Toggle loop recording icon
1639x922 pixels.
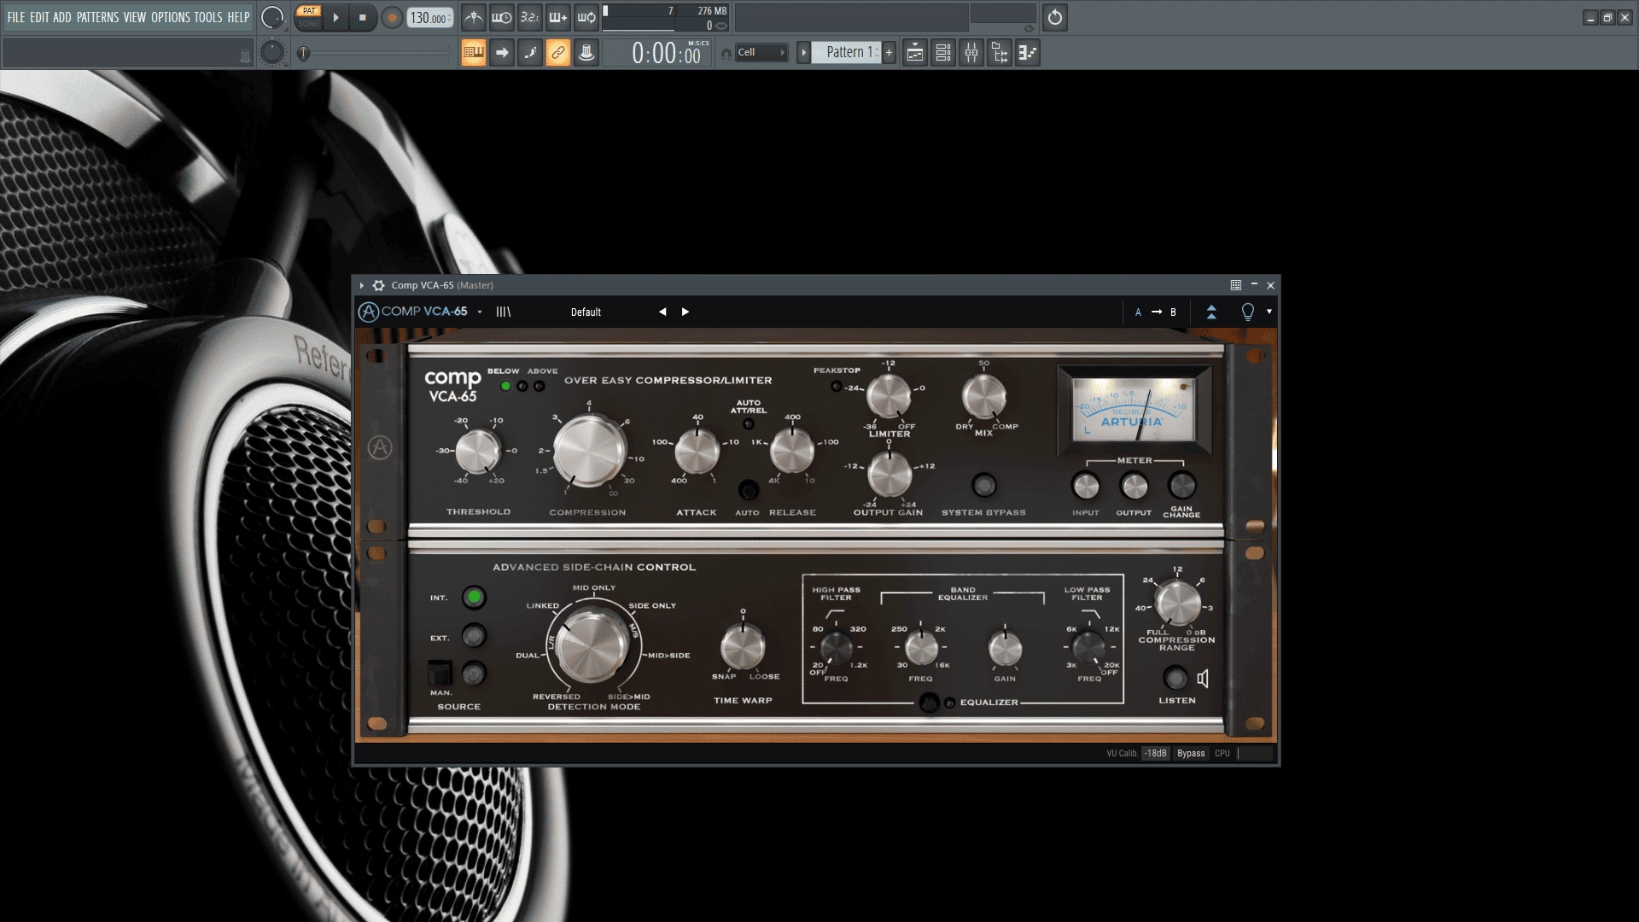(x=586, y=17)
